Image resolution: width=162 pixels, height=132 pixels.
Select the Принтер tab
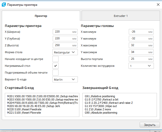click(41, 16)
